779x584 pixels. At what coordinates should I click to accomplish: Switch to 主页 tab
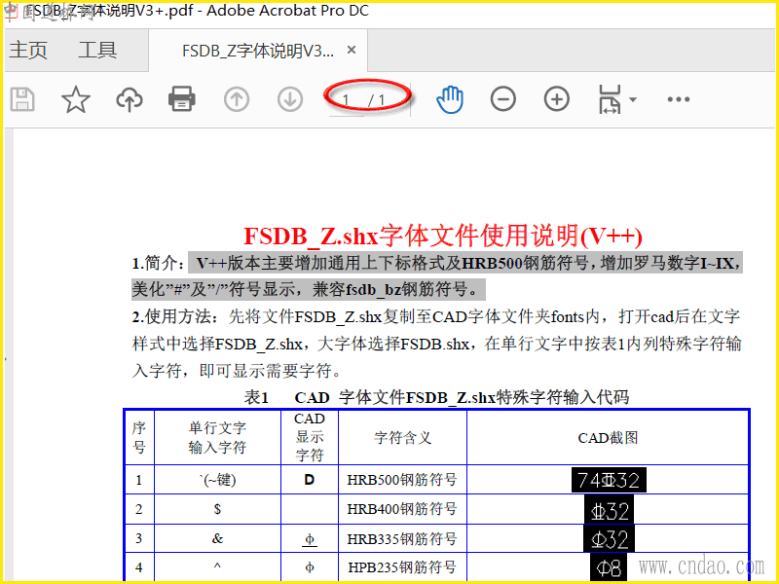[x=28, y=51]
